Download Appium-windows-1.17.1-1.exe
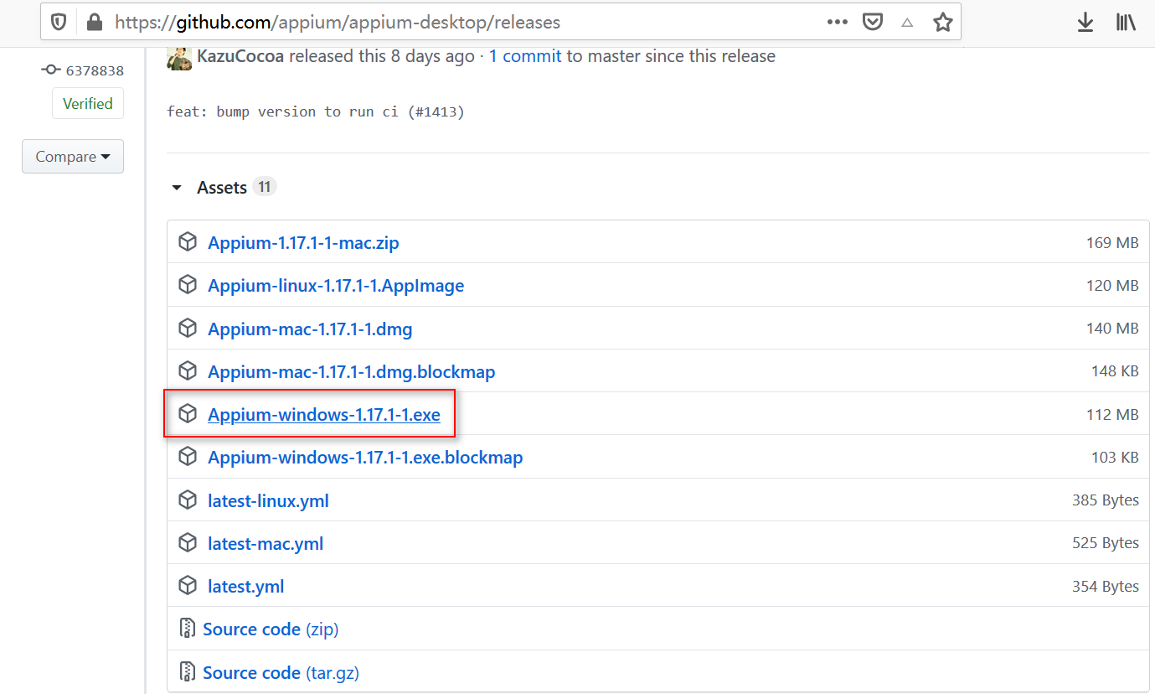 [324, 414]
